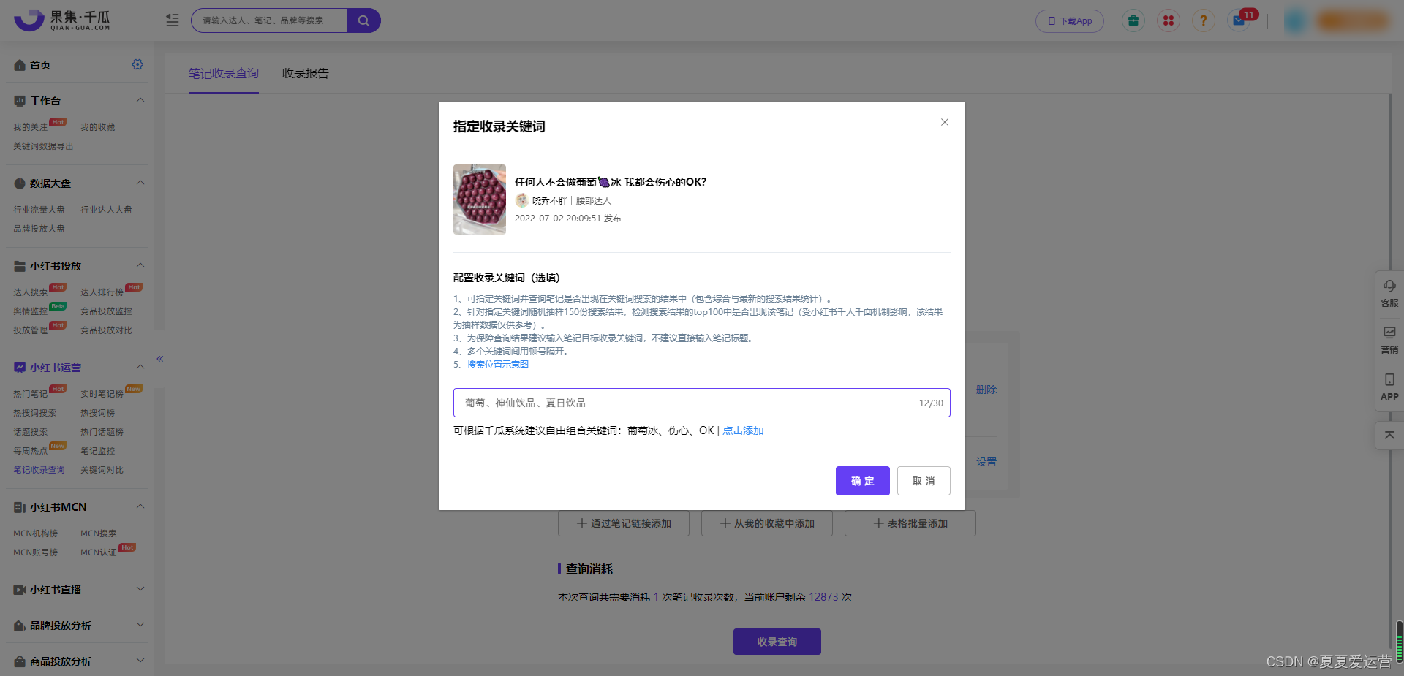Click the 小红书MCN icon

coord(20,507)
